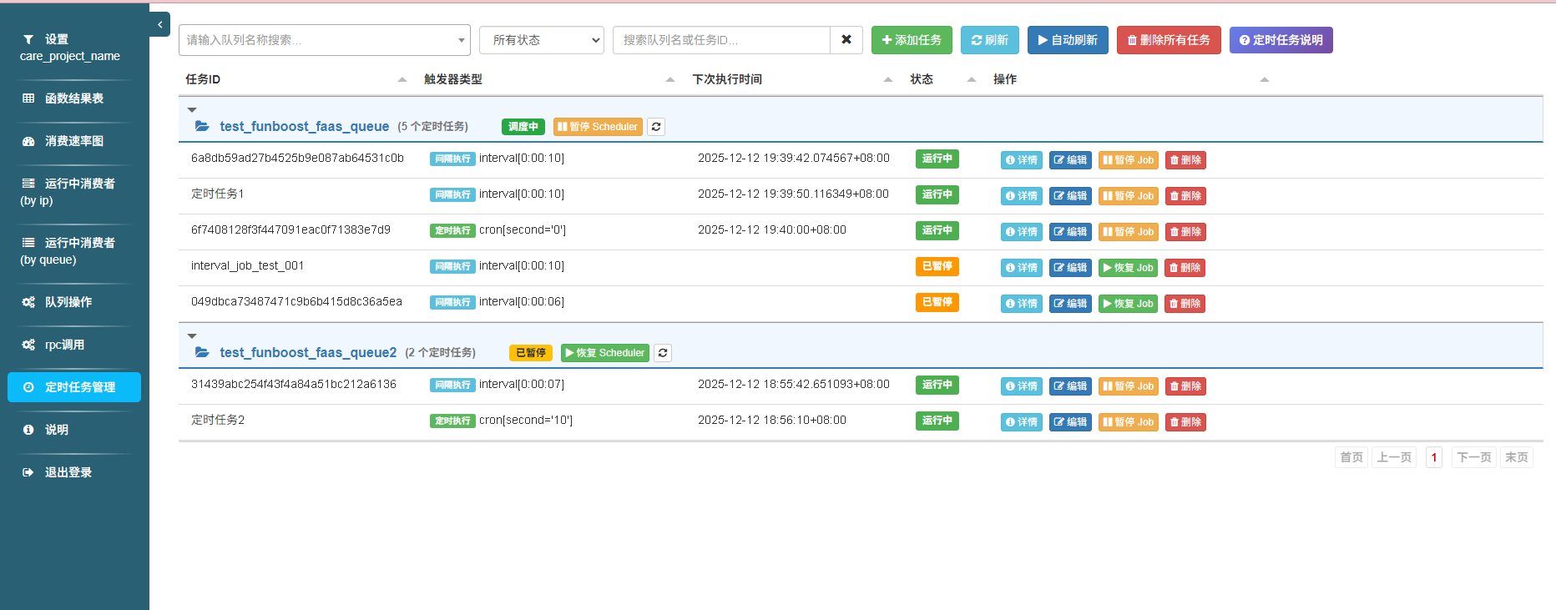Edit job 31439abc254f43f4a84a51bc212a6136

click(1070, 386)
